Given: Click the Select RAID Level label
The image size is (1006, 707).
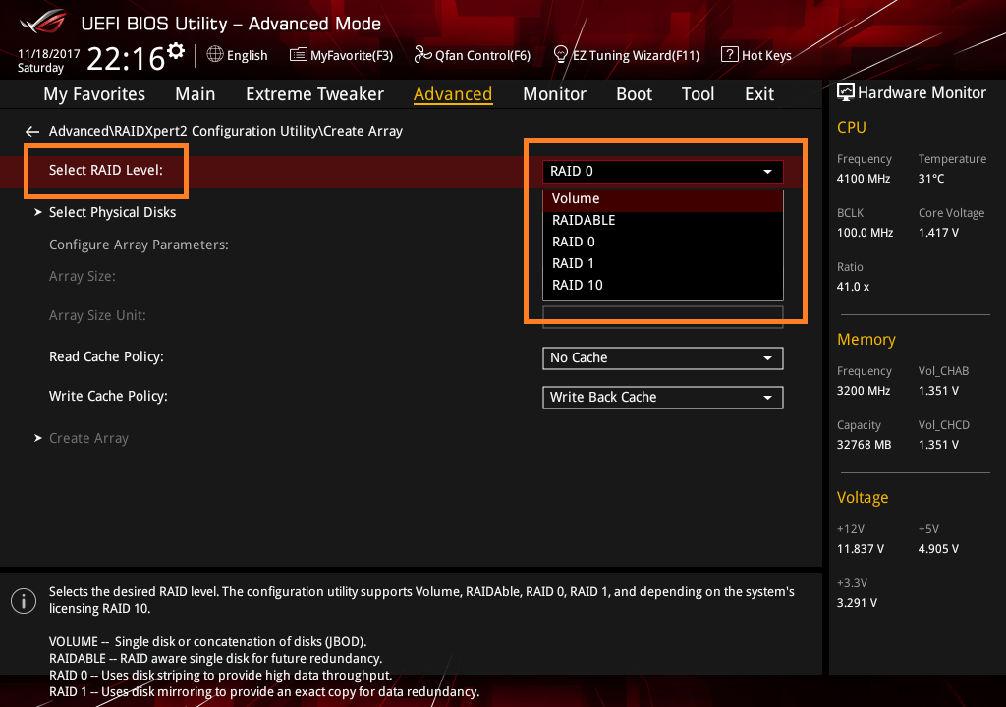Looking at the screenshot, I should (106, 170).
